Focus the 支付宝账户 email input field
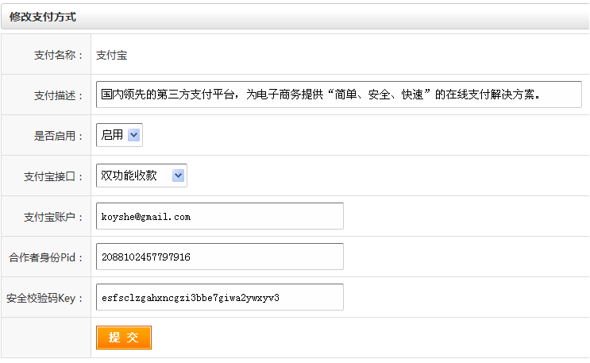590x363 pixels. coord(219,216)
